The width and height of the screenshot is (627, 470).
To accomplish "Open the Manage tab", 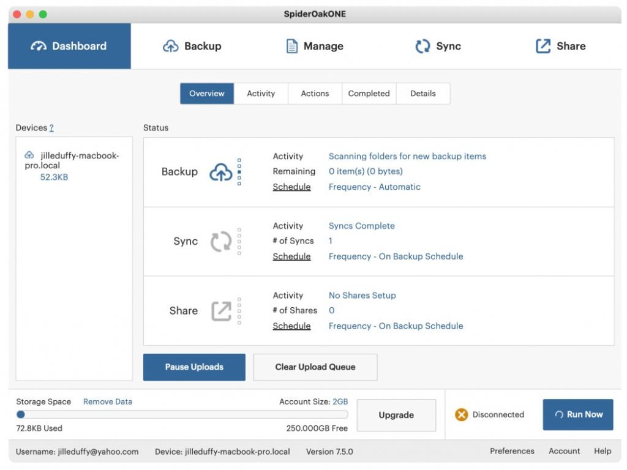I will pyautogui.click(x=315, y=46).
